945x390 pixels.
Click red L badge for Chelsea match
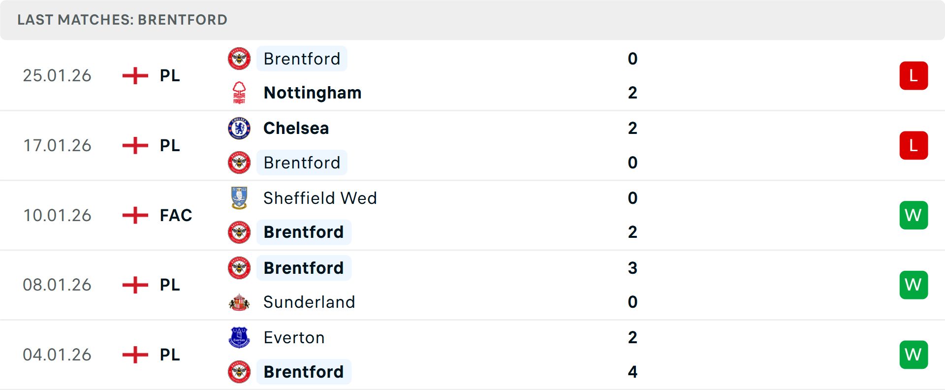tap(913, 146)
